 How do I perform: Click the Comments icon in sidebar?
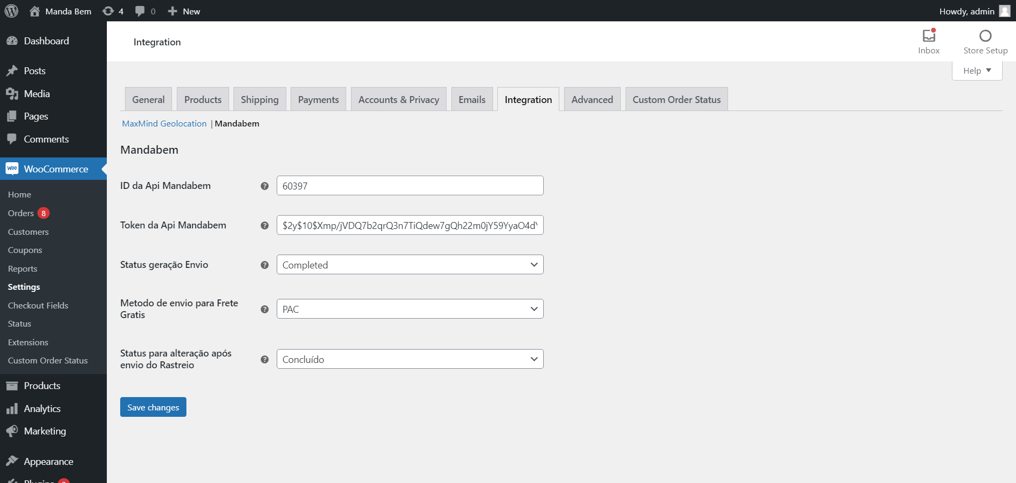pos(12,139)
